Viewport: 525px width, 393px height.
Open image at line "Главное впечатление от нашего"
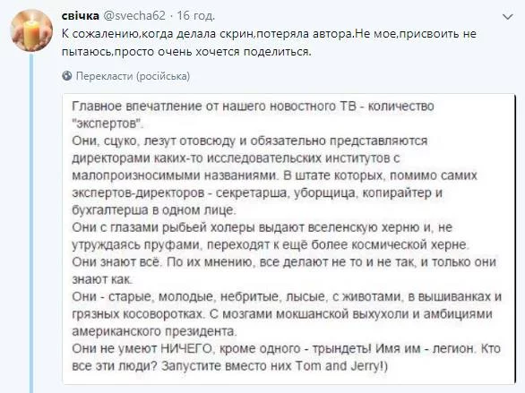click(x=253, y=106)
